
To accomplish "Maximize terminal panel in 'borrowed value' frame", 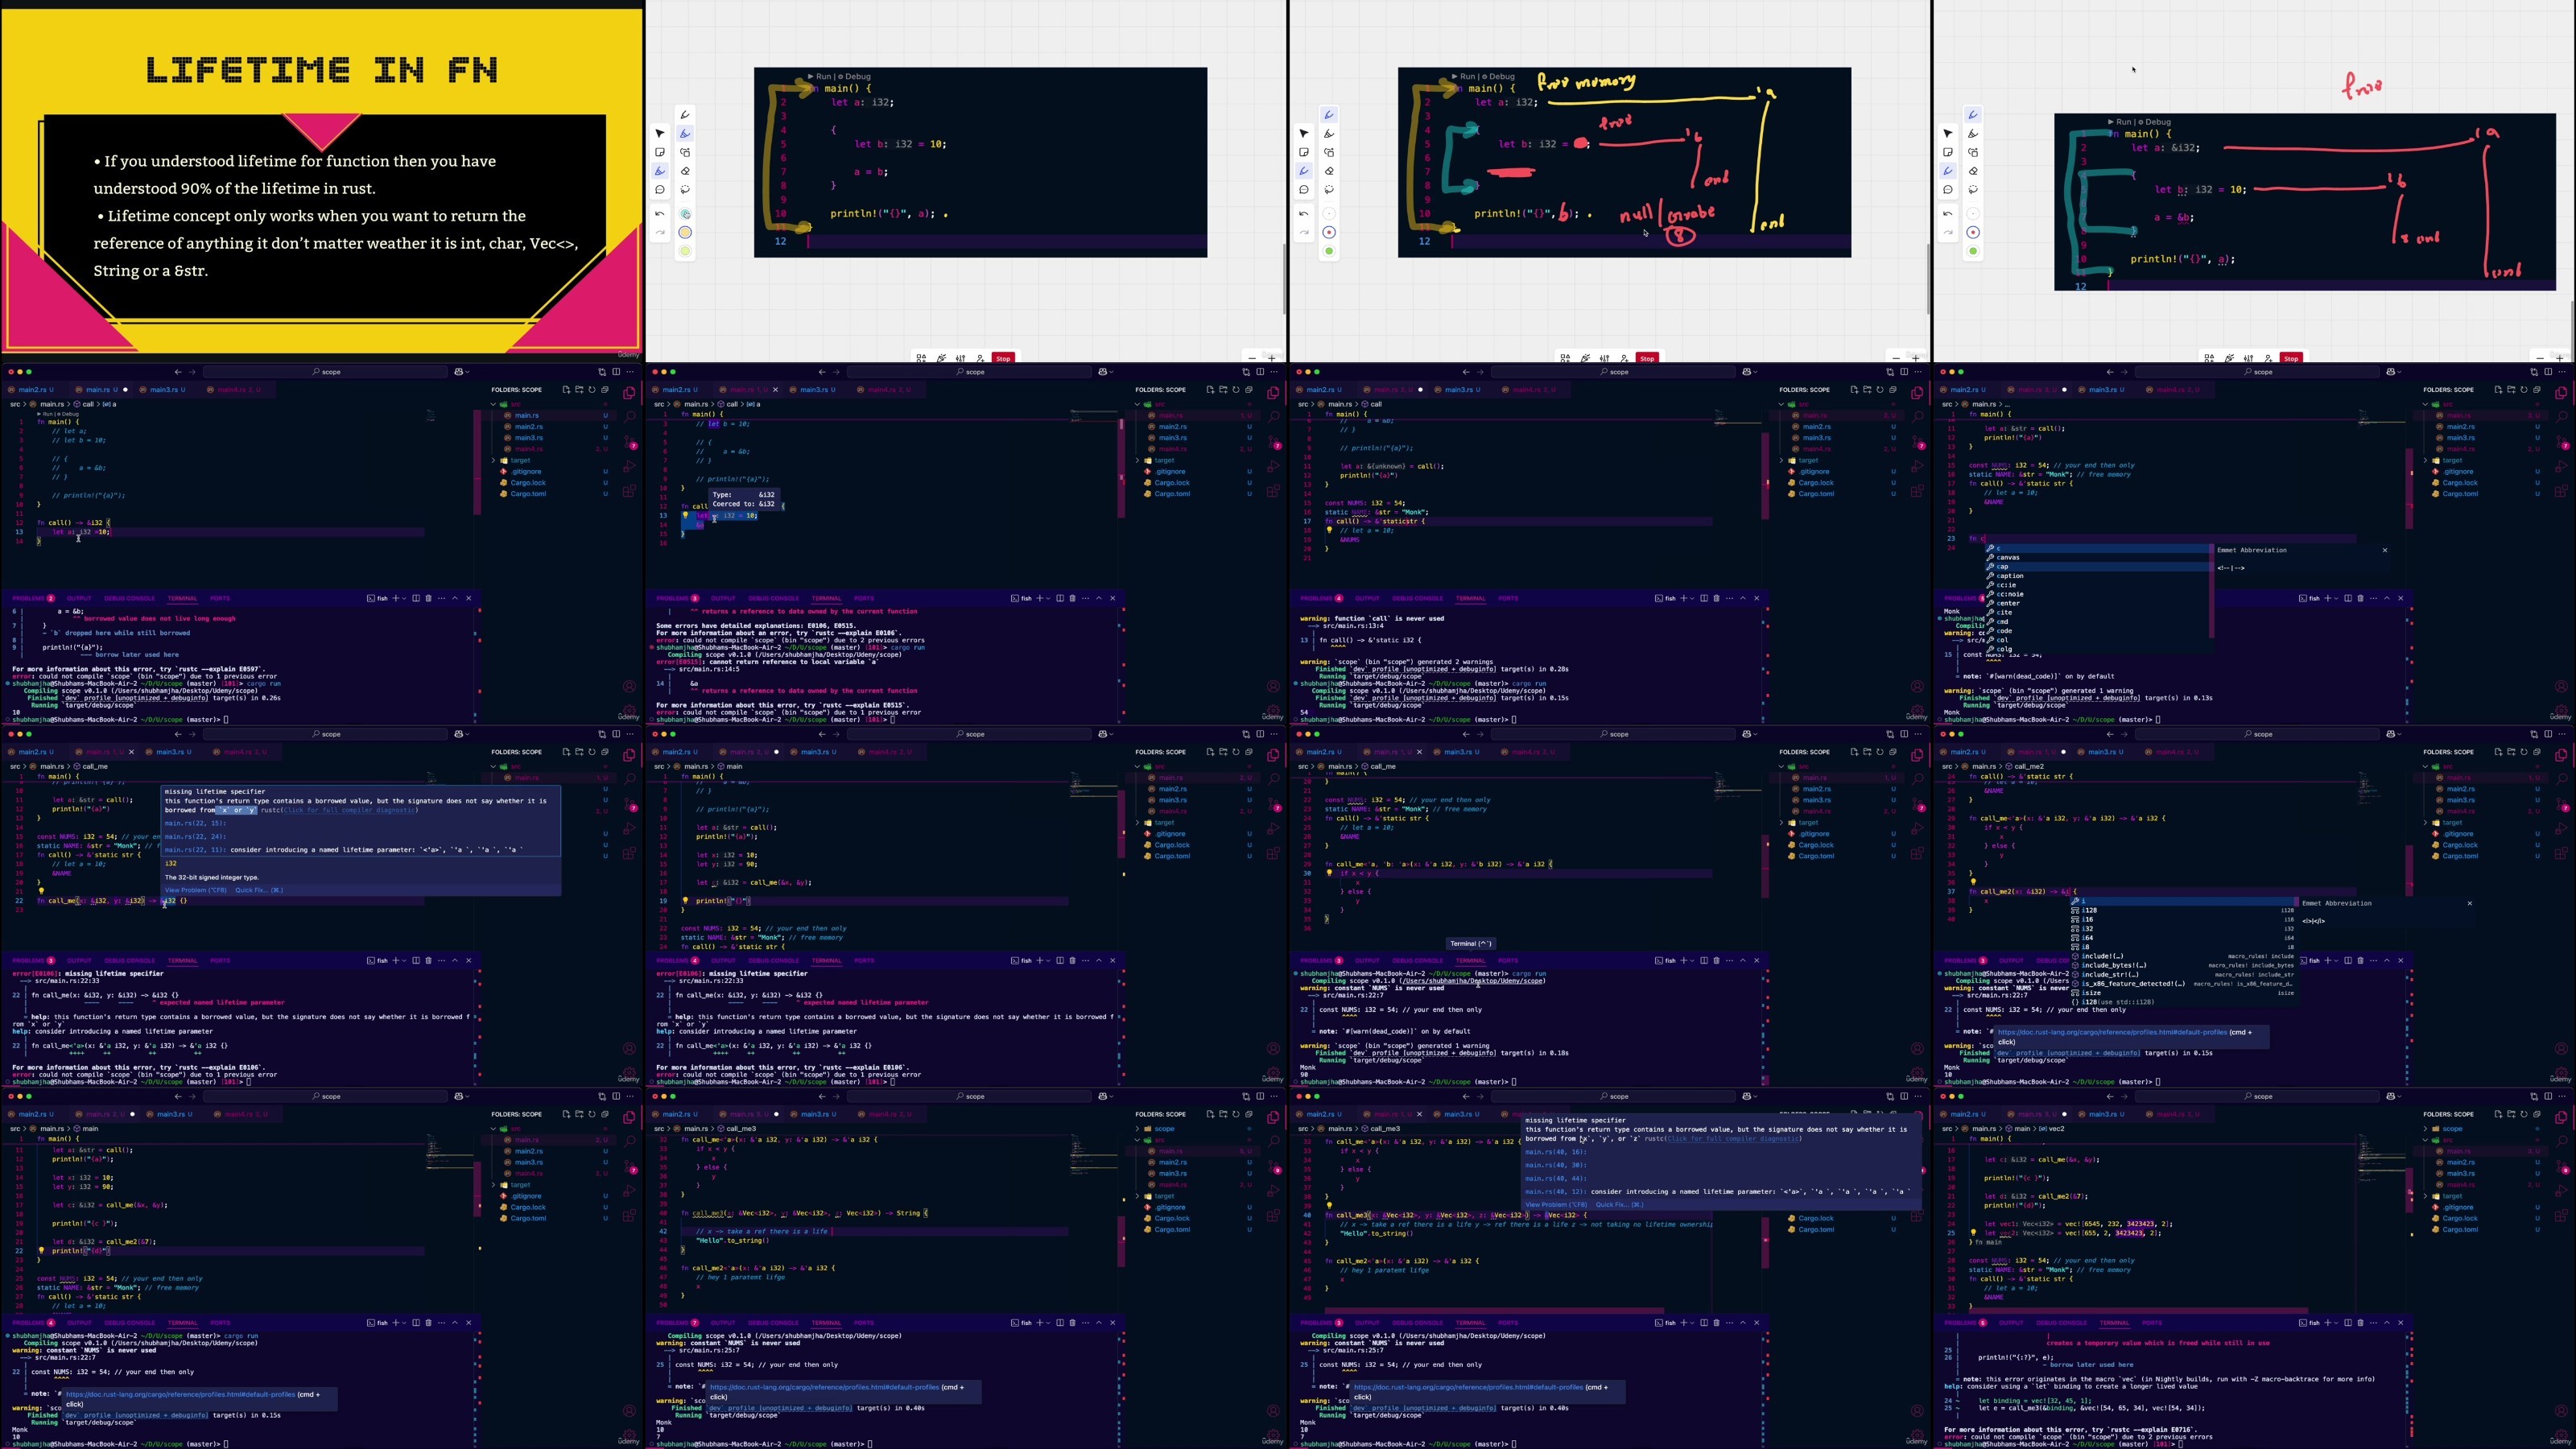I will (x=455, y=598).
